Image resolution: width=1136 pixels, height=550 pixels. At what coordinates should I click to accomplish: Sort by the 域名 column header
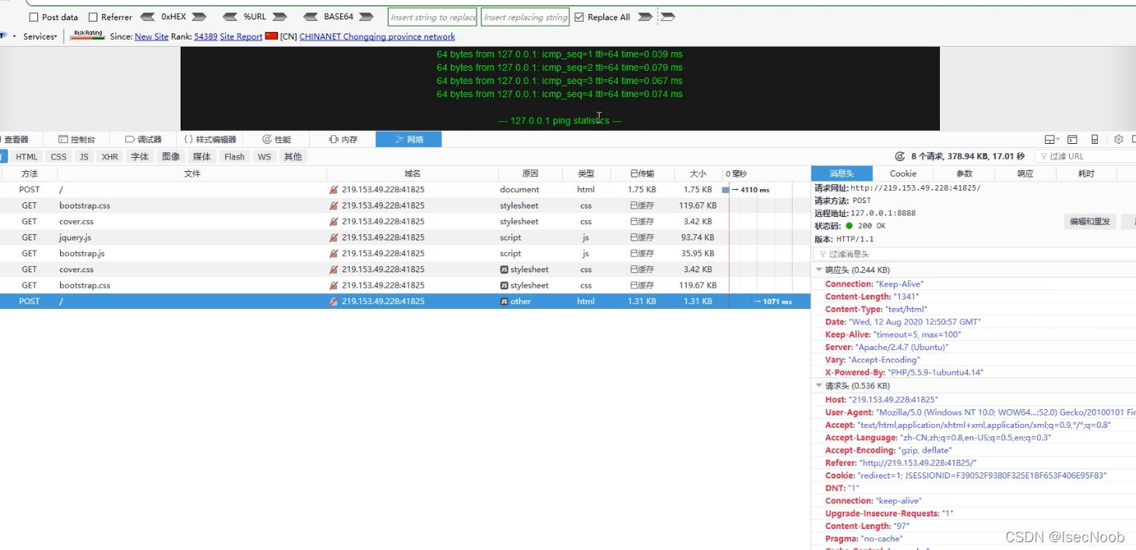pyautogui.click(x=413, y=174)
